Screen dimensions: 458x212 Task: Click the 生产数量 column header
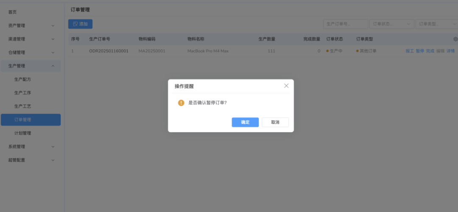click(x=267, y=39)
